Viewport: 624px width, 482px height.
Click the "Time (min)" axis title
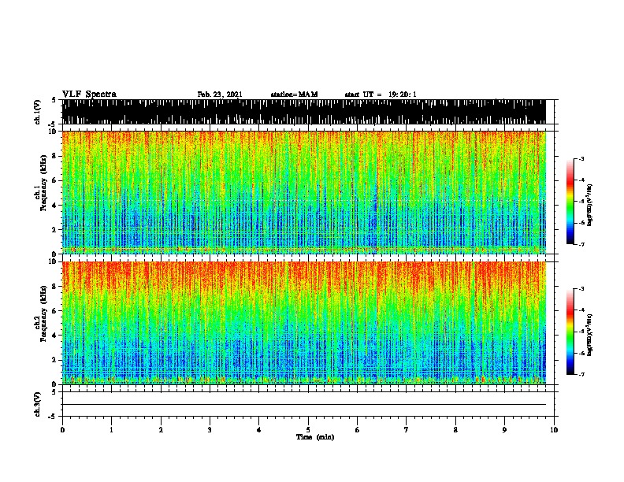point(315,437)
